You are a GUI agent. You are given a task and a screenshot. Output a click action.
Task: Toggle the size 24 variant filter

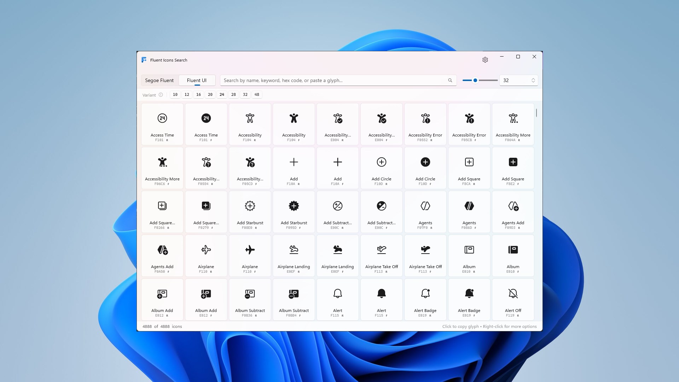click(x=222, y=94)
